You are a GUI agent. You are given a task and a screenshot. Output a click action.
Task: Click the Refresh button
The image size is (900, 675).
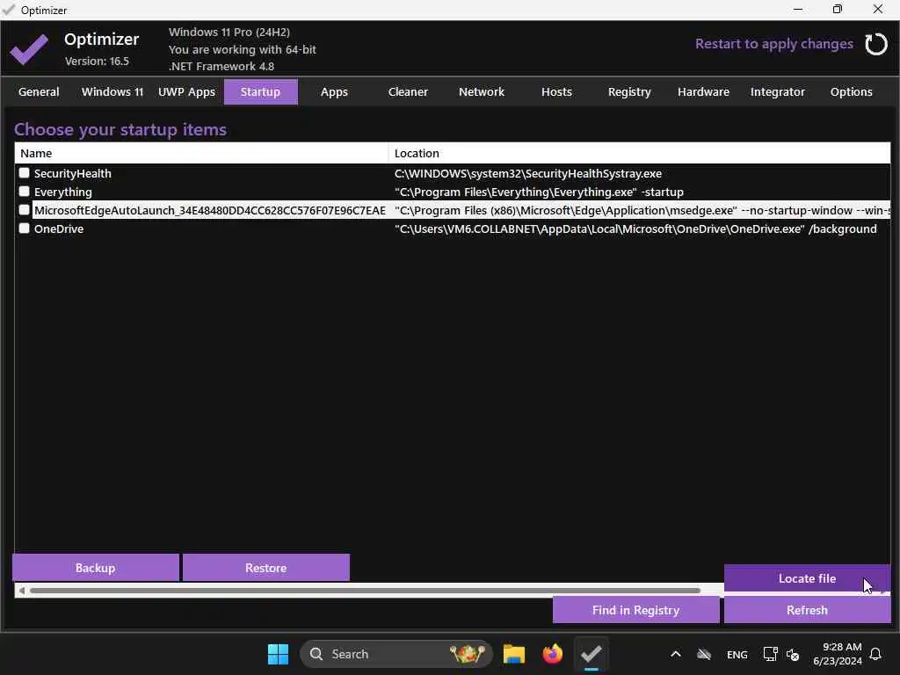(807, 610)
